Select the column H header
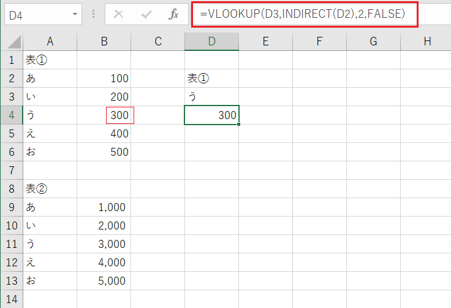451x308 pixels. tap(426, 42)
